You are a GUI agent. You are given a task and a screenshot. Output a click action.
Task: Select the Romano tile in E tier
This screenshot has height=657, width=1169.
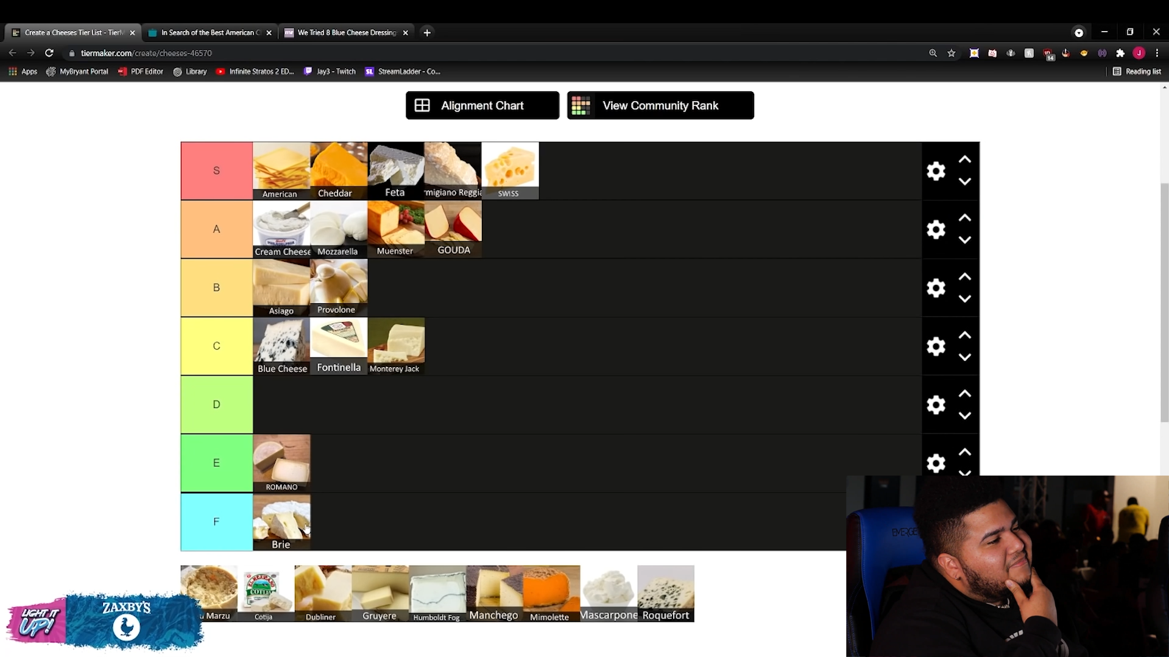point(281,463)
